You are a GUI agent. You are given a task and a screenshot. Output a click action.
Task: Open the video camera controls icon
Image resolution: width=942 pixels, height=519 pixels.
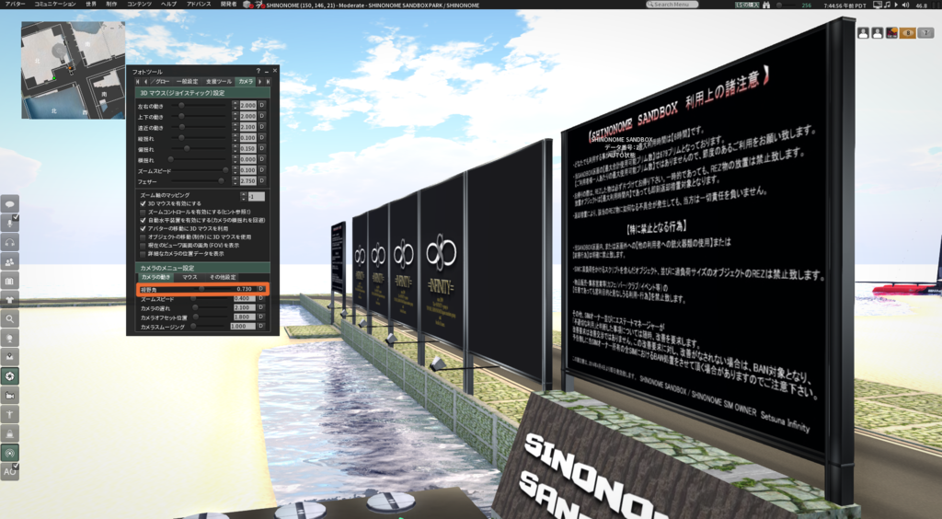pyautogui.click(x=9, y=396)
